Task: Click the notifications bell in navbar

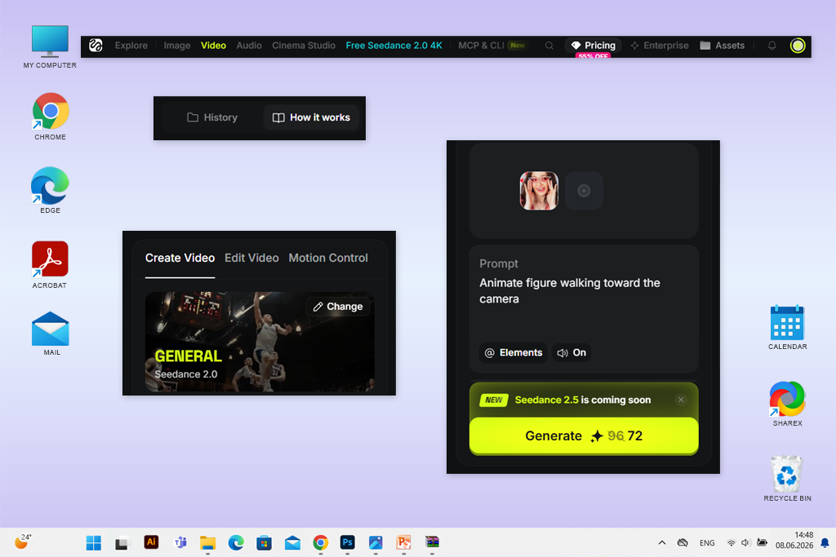Action: coord(772,46)
